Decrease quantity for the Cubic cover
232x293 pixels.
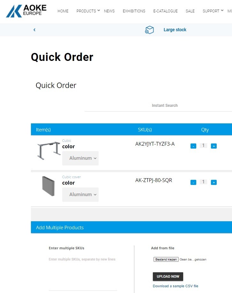pos(193,182)
